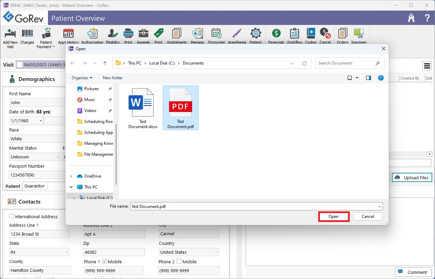435x279 pixels.
Task: Open the State dropdown showing IN
Action: click(x=66, y=252)
